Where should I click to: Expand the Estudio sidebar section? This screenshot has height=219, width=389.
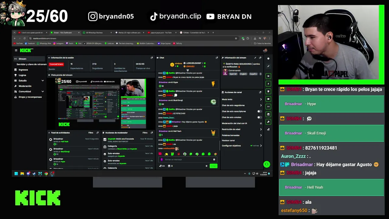[43, 81]
